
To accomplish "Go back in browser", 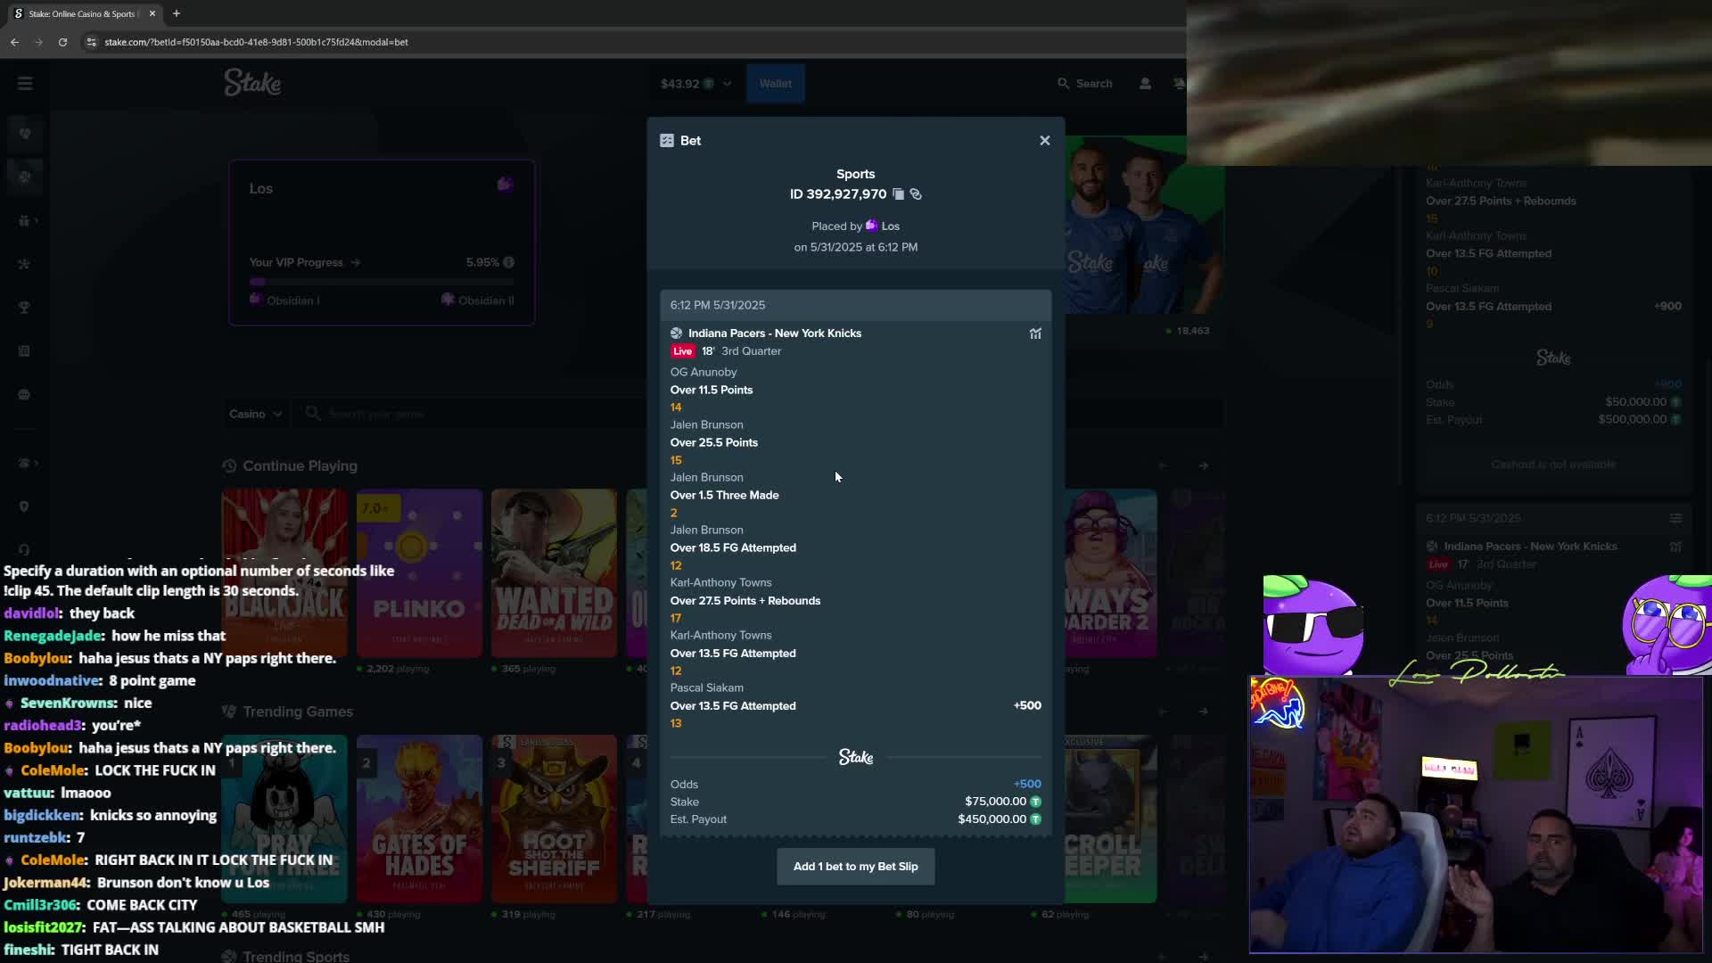I will click(x=14, y=42).
